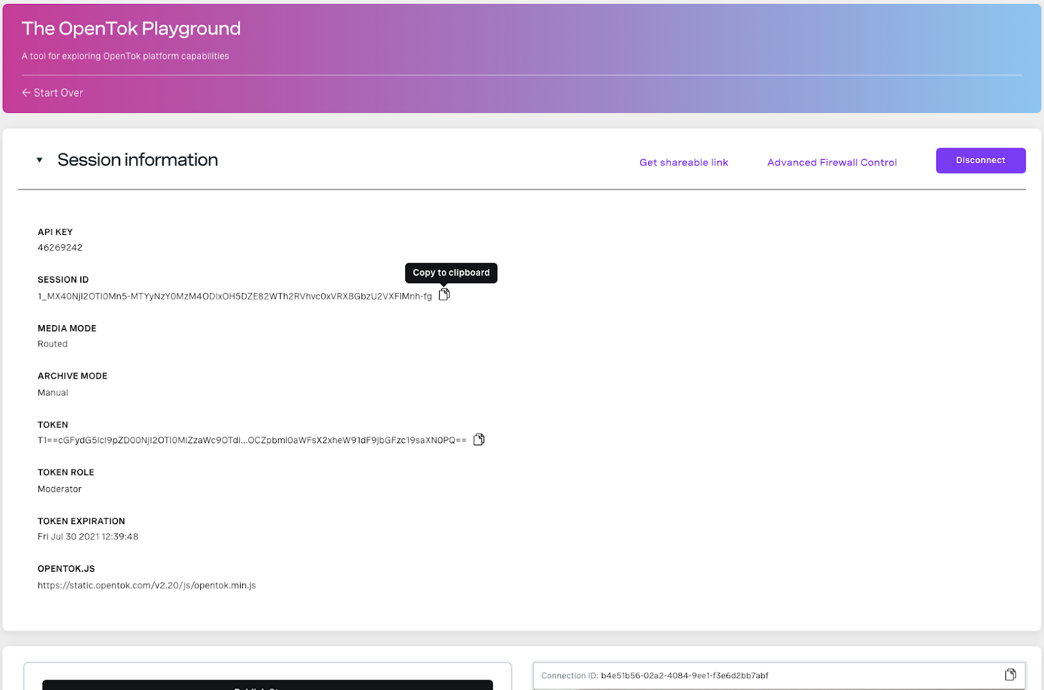Click the Session information heading
The width and height of the screenshot is (1044, 690).
click(138, 160)
